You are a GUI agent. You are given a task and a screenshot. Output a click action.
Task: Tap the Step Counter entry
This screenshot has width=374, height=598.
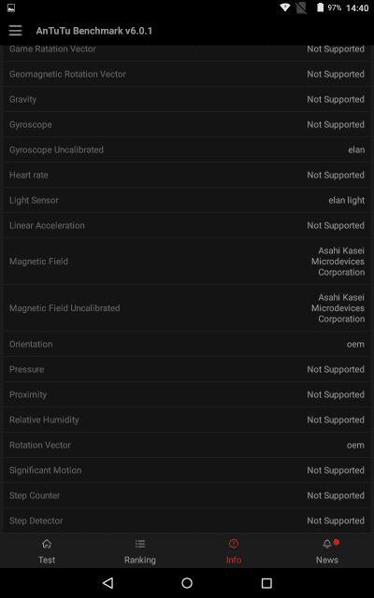[x=187, y=495]
